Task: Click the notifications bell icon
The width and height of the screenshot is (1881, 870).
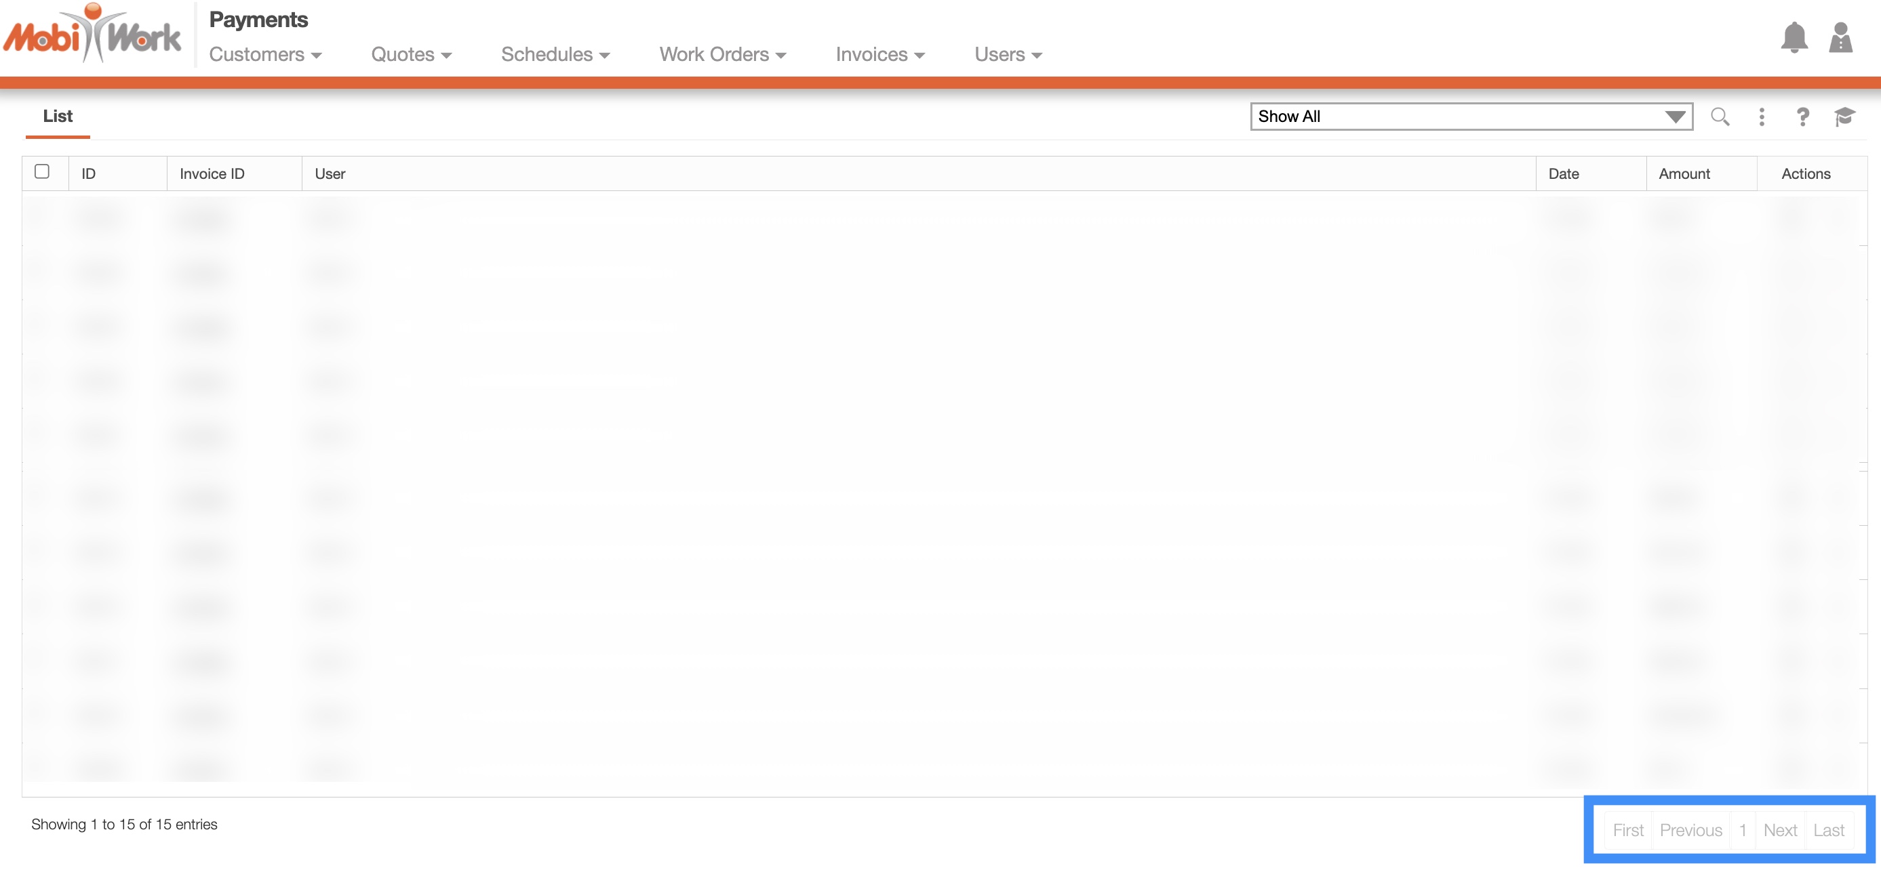Action: tap(1794, 37)
